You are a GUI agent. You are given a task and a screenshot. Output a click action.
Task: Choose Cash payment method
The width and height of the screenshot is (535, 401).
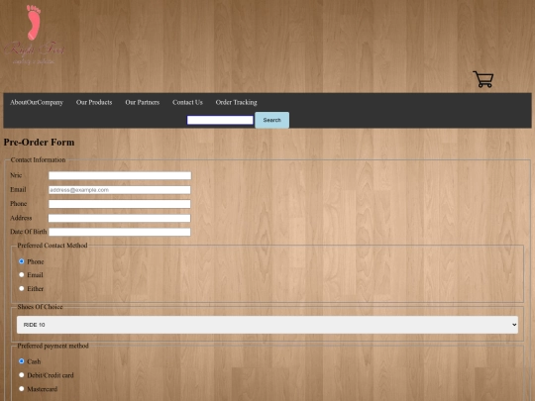click(x=22, y=360)
